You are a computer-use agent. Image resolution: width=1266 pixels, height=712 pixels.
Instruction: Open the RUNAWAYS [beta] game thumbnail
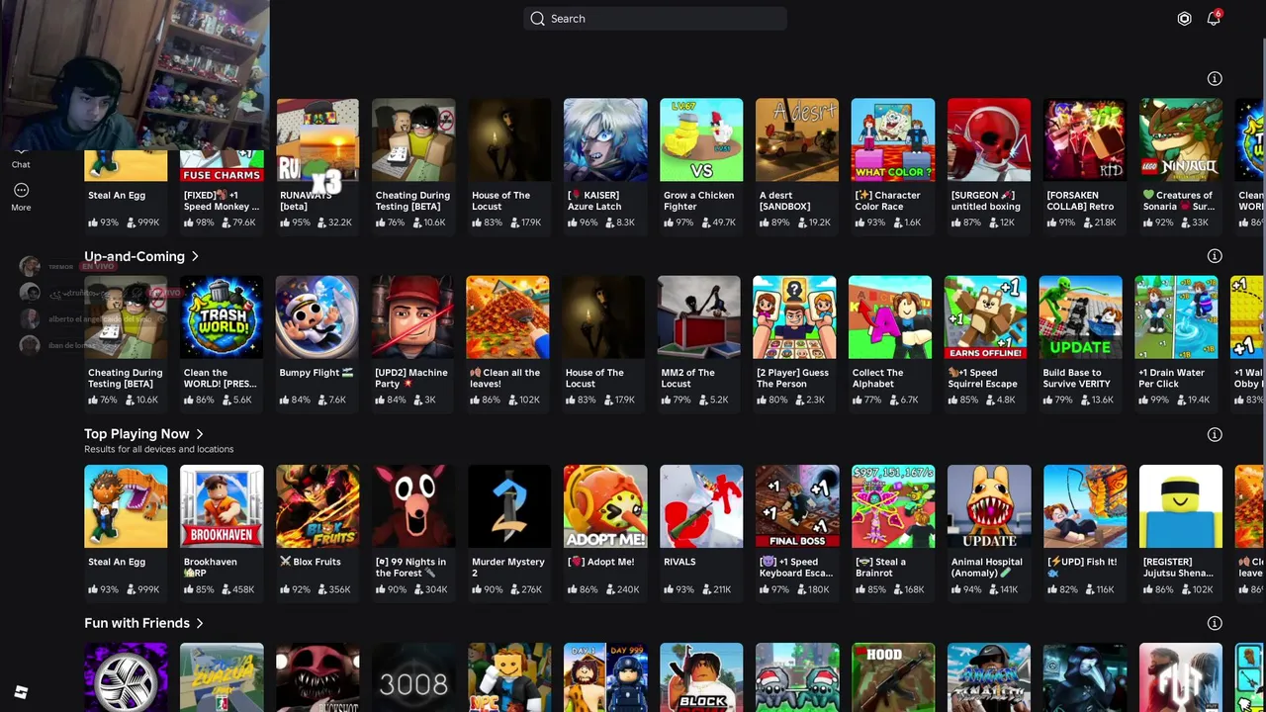[317, 140]
